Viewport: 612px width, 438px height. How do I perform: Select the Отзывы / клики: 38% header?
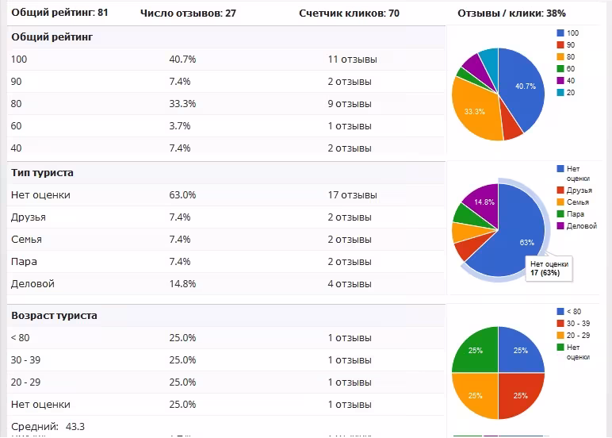(511, 13)
